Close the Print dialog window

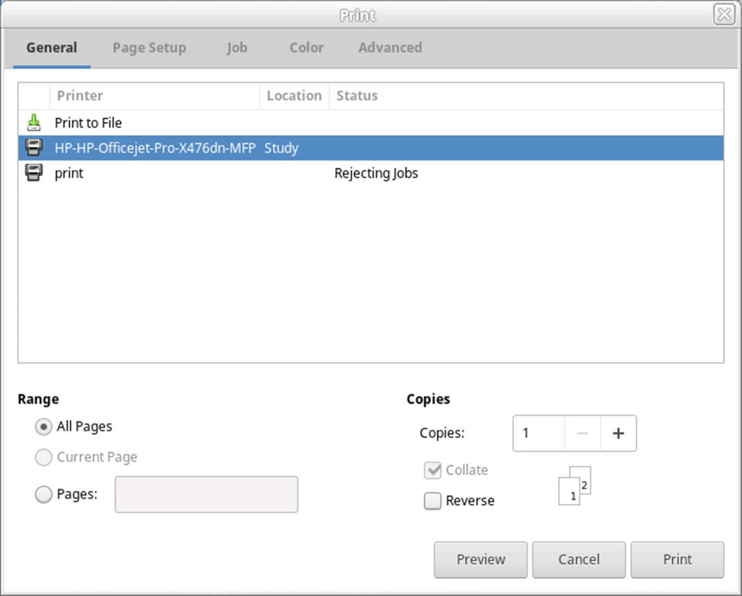pos(724,15)
